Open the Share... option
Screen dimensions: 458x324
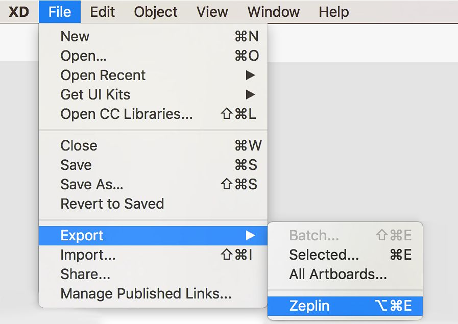[85, 274]
